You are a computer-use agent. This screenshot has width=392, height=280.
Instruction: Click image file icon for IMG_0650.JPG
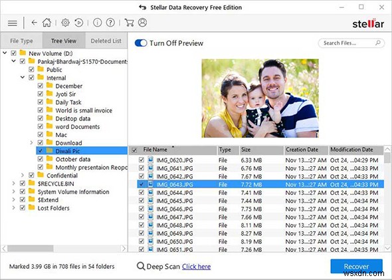pyautogui.click(x=151, y=241)
